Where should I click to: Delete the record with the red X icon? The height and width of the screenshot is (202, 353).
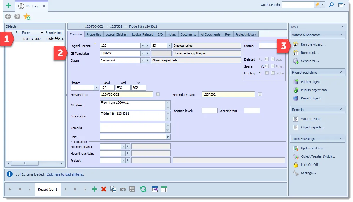[104, 189]
